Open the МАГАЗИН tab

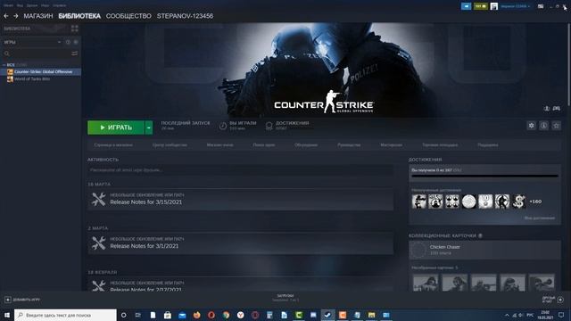(38, 16)
